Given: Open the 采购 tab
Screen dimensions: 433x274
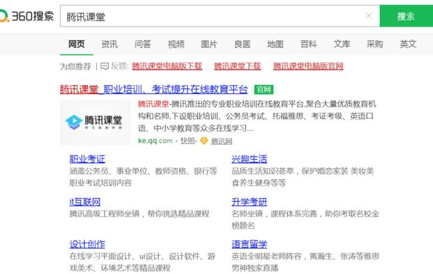Looking at the screenshot, I should (x=375, y=44).
